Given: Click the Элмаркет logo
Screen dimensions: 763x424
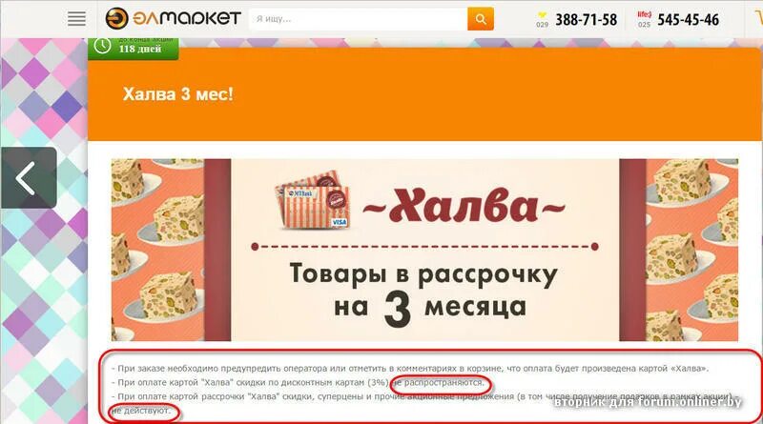Looking at the screenshot, I should click(173, 18).
